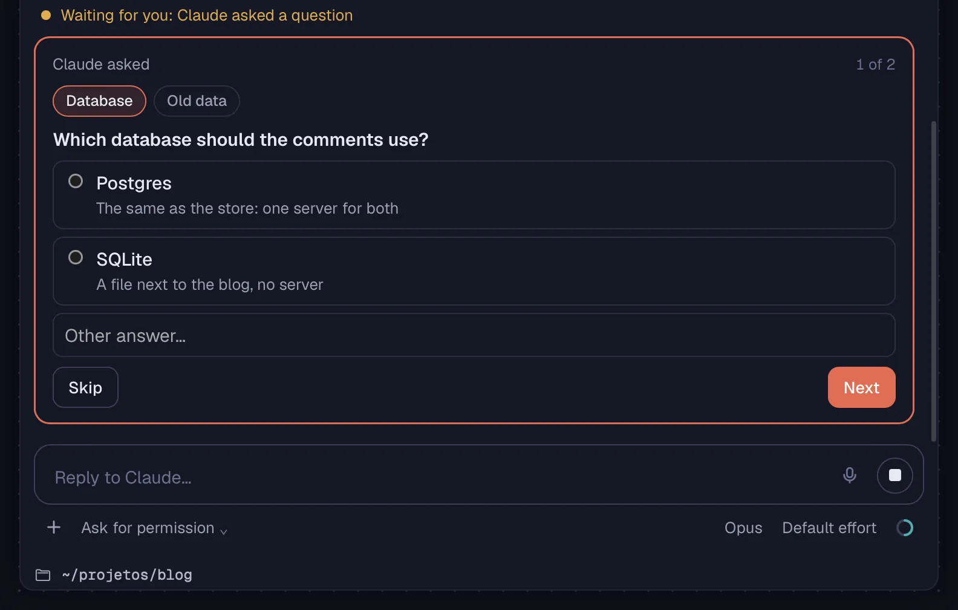
Task: Click the microphone voice input icon
Action: (x=849, y=475)
